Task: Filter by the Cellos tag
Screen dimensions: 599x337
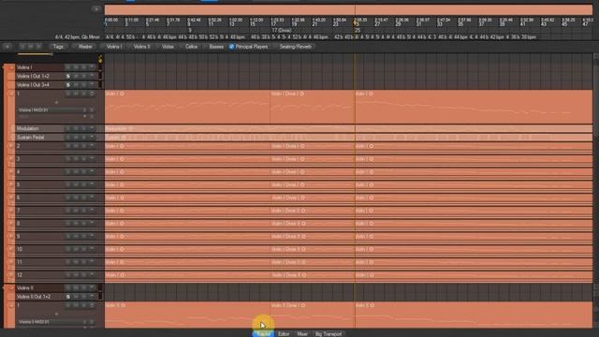Action: tap(191, 47)
